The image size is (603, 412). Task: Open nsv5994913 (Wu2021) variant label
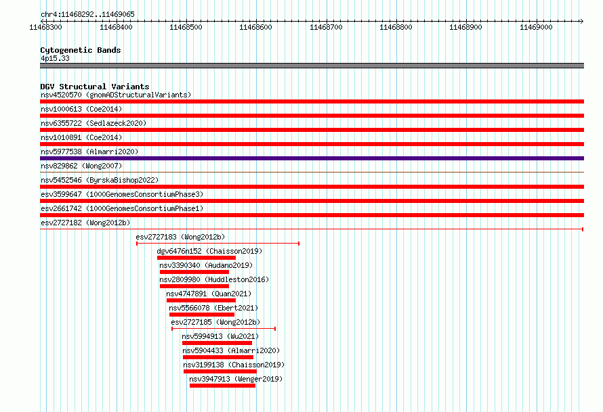click(220, 336)
